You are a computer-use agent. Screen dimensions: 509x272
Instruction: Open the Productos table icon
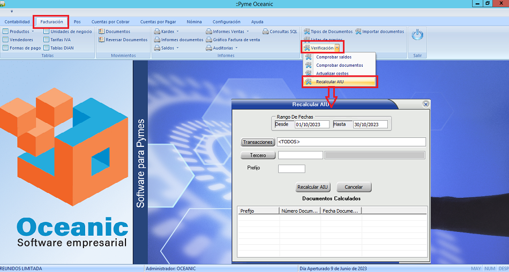5,32
